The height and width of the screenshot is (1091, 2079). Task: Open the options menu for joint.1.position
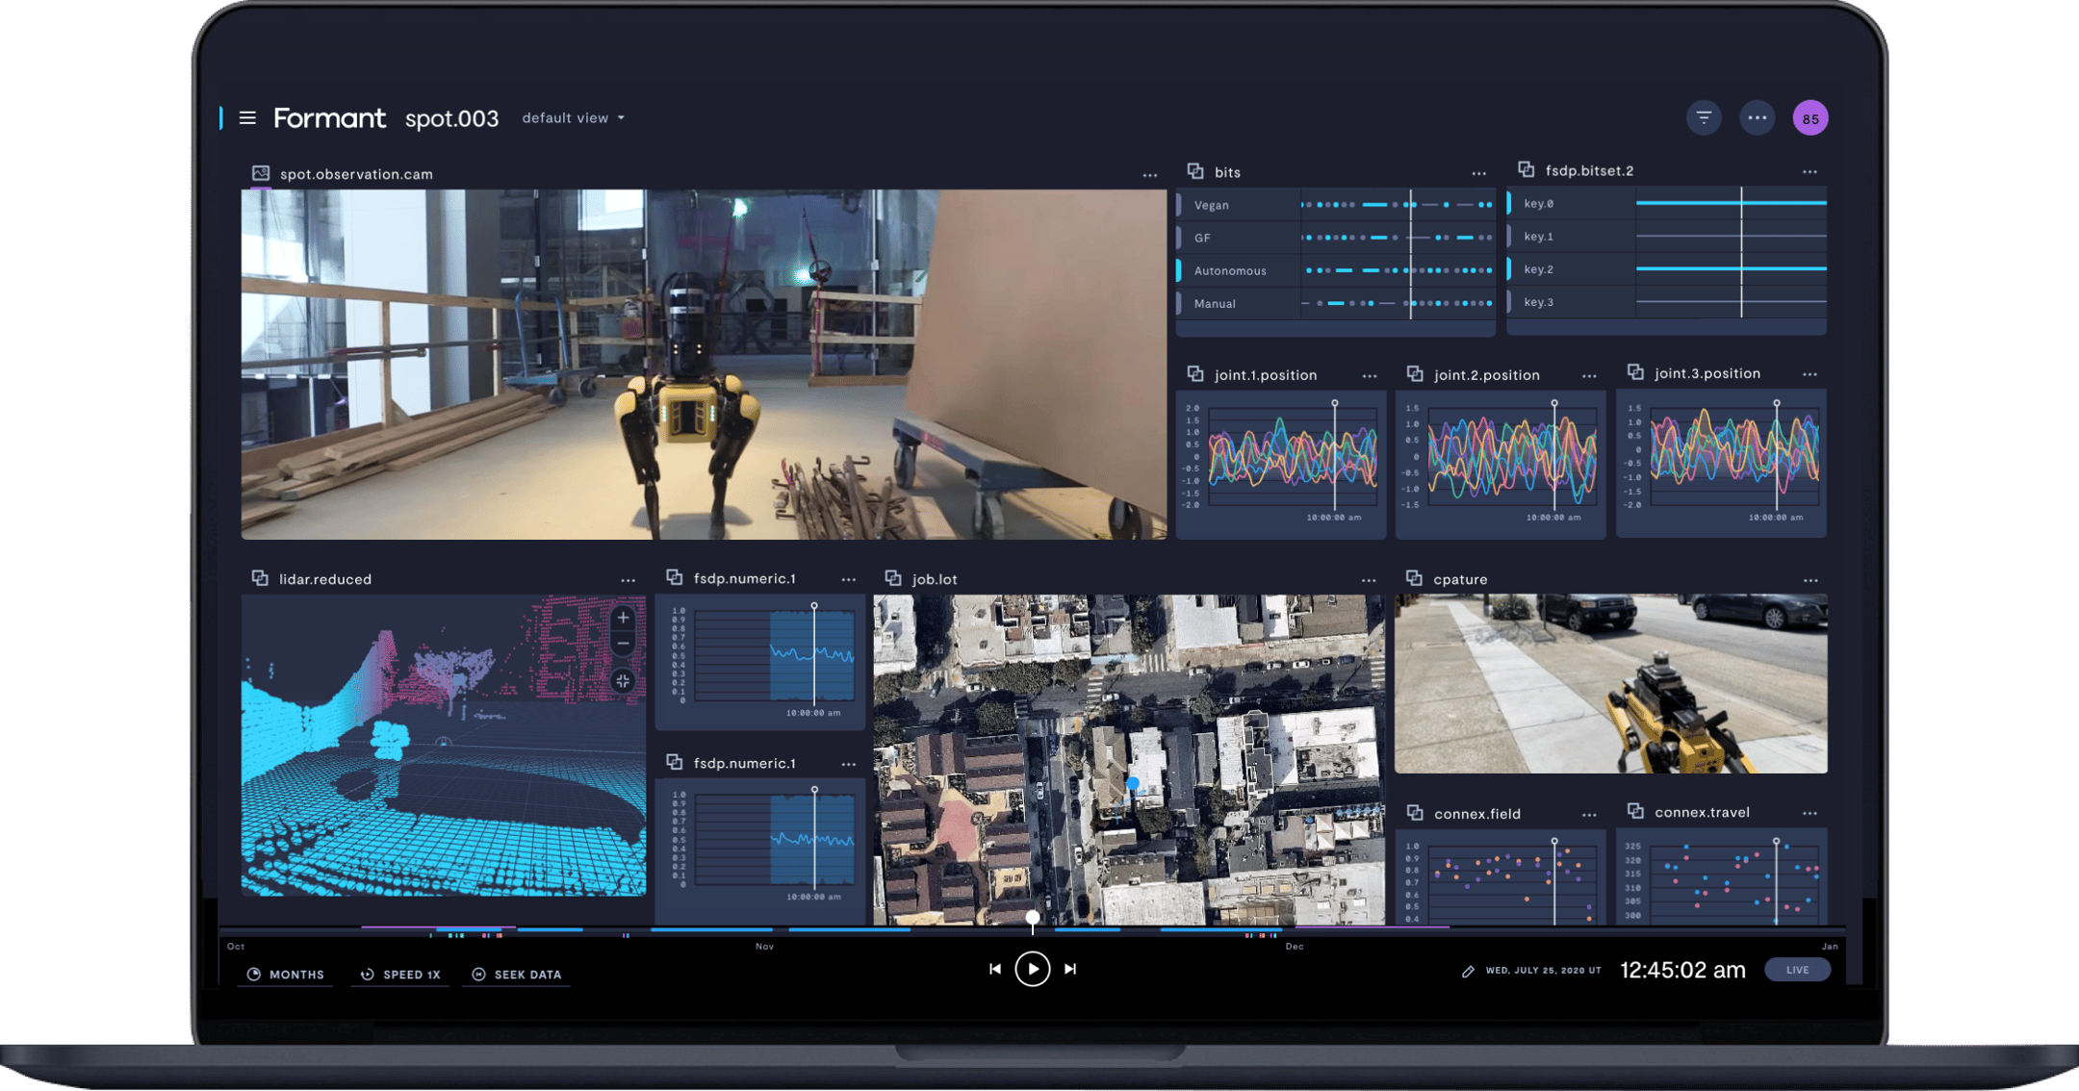tap(1372, 374)
